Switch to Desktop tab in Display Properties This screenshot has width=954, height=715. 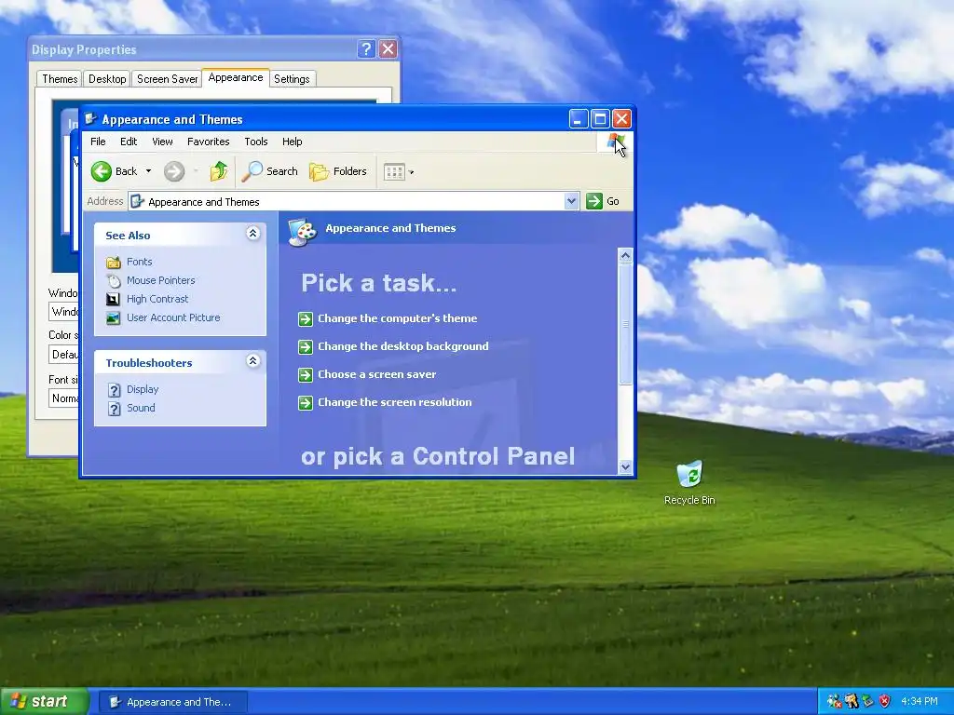pos(107,79)
